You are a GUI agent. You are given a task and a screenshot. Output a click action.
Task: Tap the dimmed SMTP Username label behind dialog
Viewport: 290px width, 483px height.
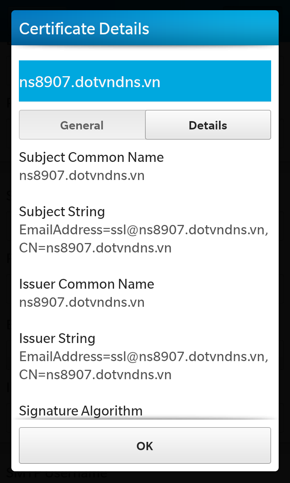pyautogui.click(x=57, y=475)
